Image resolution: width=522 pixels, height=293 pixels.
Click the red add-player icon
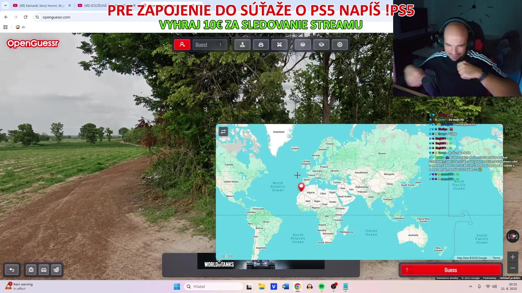pos(182,45)
